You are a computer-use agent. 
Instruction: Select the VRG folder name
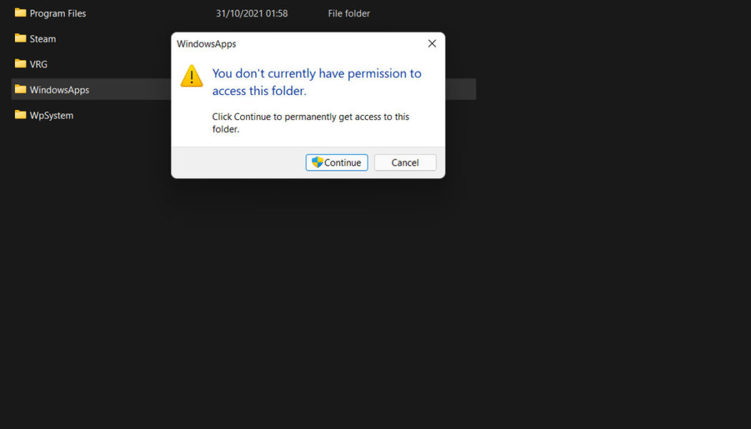(x=39, y=64)
